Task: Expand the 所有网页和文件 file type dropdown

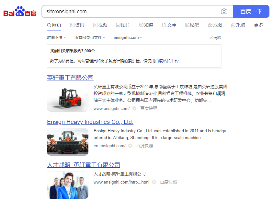Action: click(x=89, y=38)
